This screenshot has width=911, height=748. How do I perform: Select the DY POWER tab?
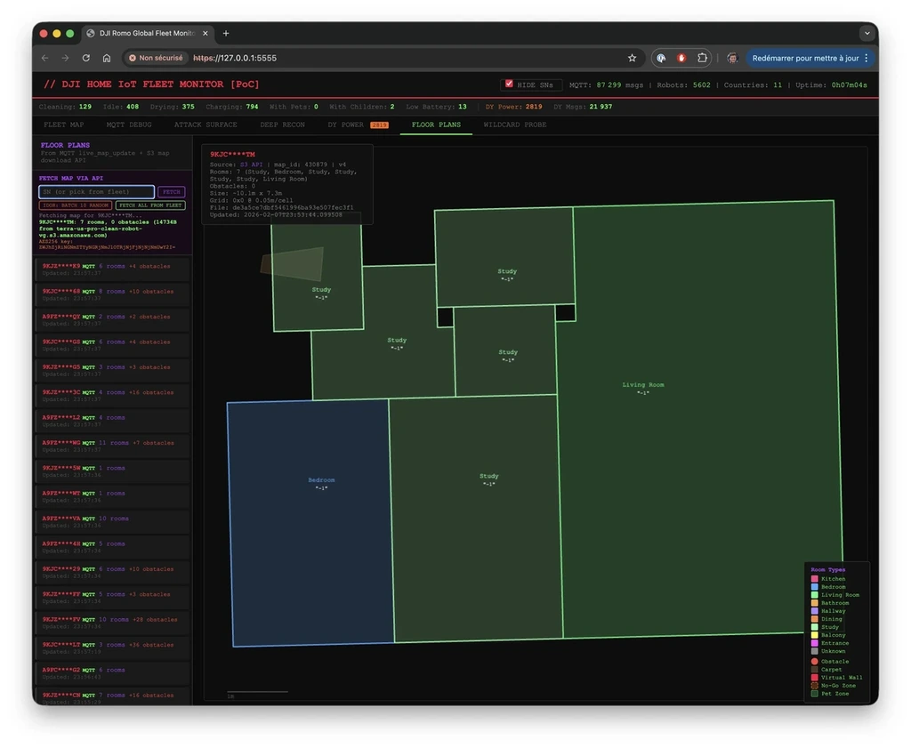(x=345, y=125)
